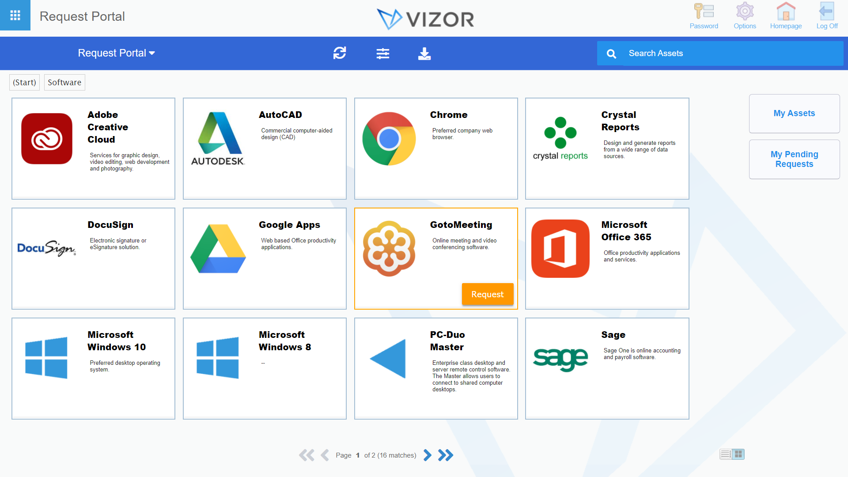The image size is (848, 477).
Task: Select the Start tab filter
Action: pyautogui.click(x=24, y=82)
